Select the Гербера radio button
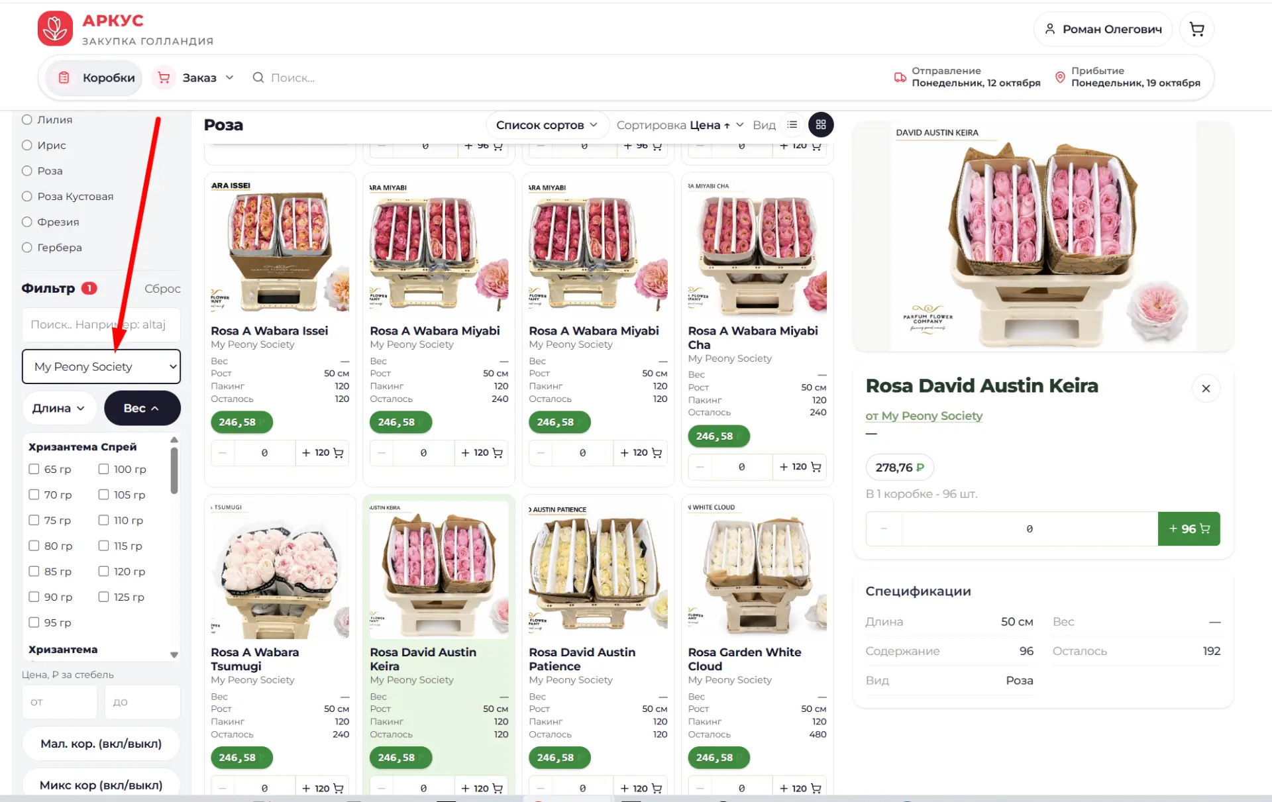The width and height of the screenshot is (1272, 802). pos(27,248)
